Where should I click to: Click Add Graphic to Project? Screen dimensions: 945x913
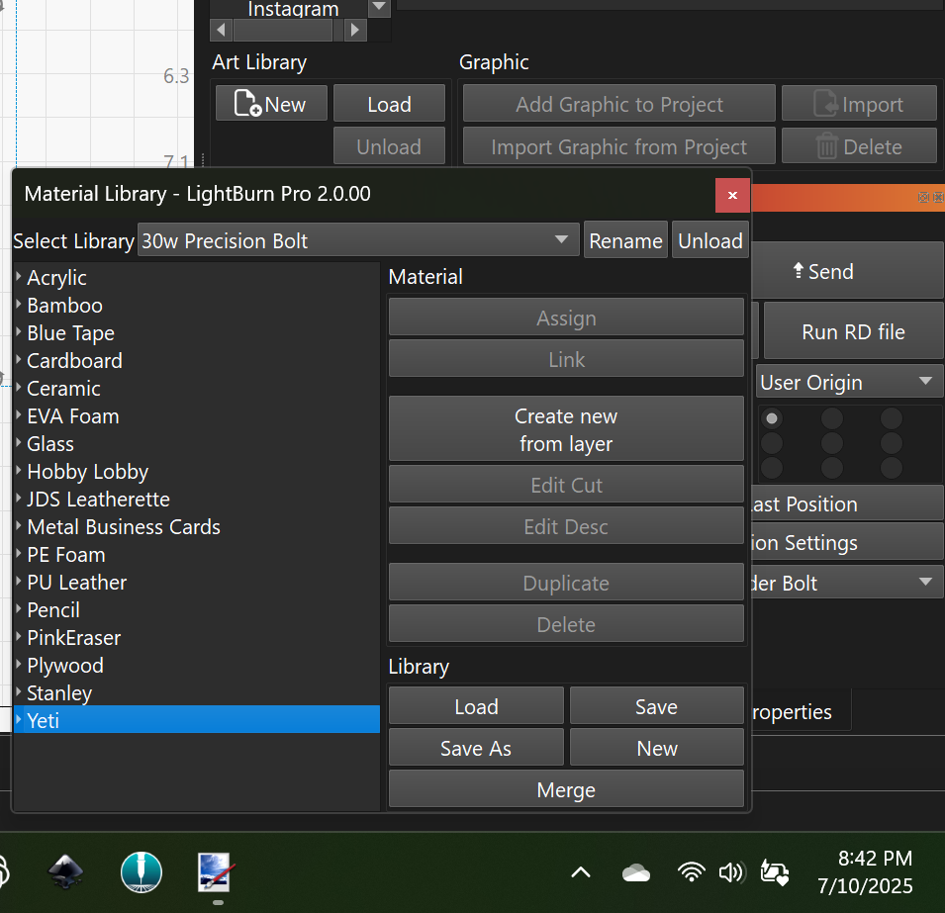(x=619, y=104)
